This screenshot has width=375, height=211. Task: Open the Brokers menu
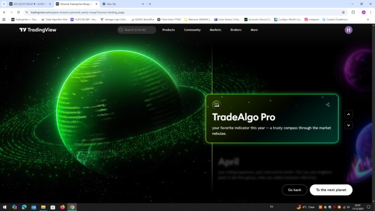click(x=236, y=30)
